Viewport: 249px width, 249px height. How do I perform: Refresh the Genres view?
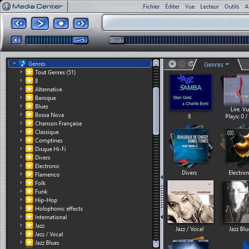click(191, 64)
